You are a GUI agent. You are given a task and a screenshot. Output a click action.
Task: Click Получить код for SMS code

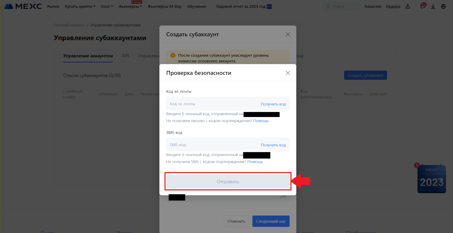[x=273, y=145]
